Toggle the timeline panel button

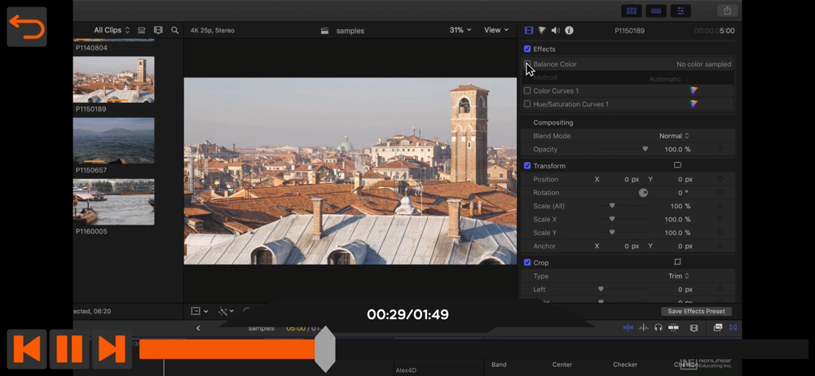tap(656, 11)
